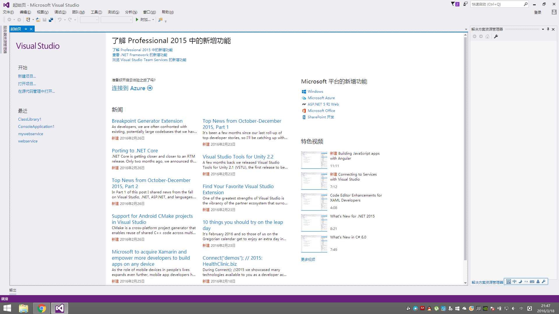Click Solution Explorer's Forward icon
559x314 pixels.
click(x=481, y=36)
